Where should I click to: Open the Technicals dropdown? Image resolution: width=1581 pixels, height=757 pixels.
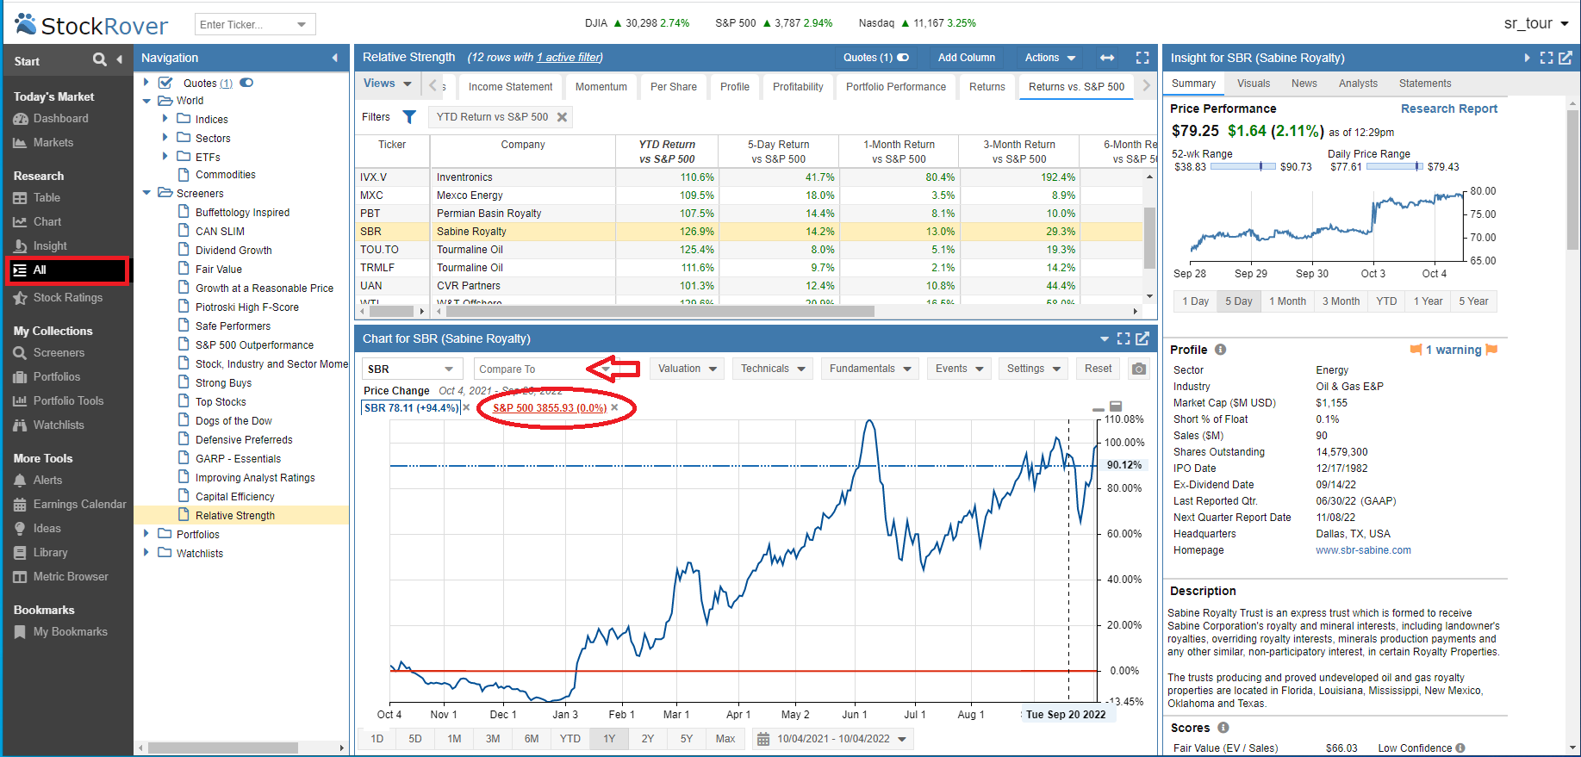773,369
